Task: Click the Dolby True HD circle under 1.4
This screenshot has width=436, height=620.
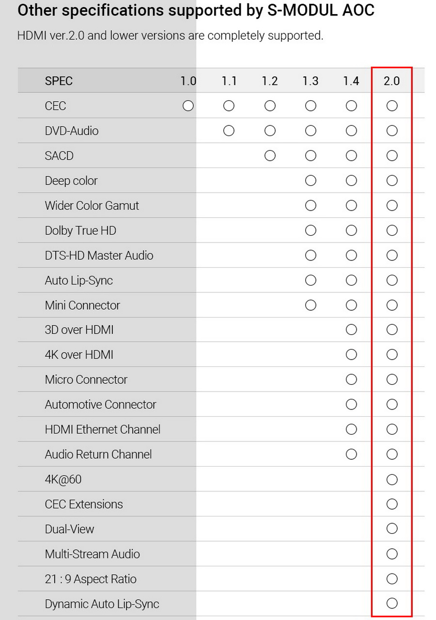Action: point(351,230)
